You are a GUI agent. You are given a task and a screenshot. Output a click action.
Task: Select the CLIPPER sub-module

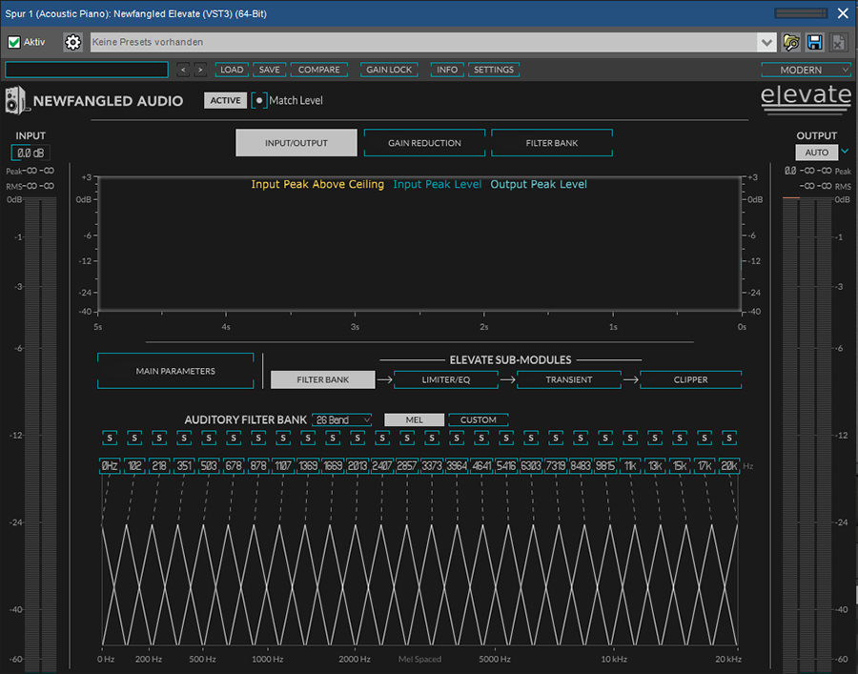[x=690, y=379]
